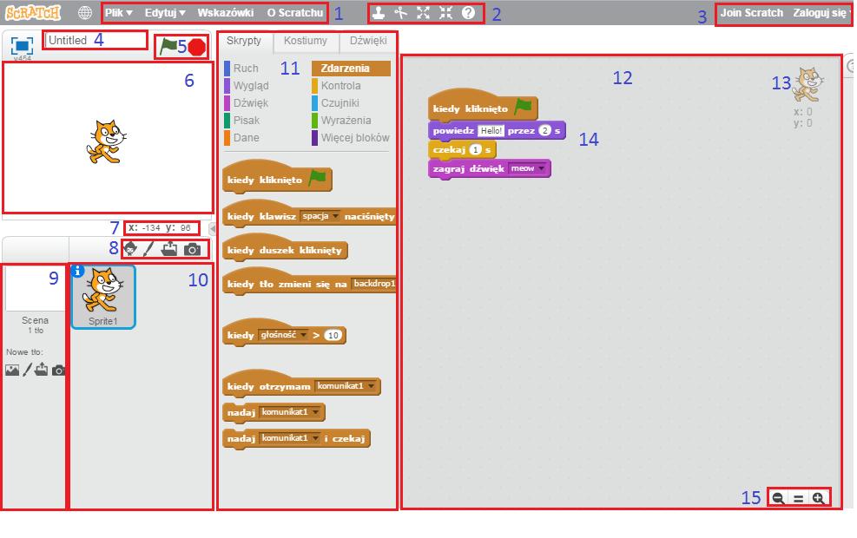The image size is (857, 538).
Task: Select the Zdarzenia block category
Action: [351, 69]
